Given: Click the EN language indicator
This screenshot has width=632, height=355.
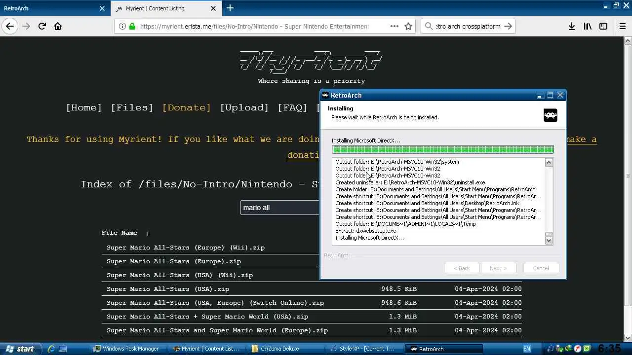Looking at the screenshot, I should pyautogui.click(x=527, y=349).
